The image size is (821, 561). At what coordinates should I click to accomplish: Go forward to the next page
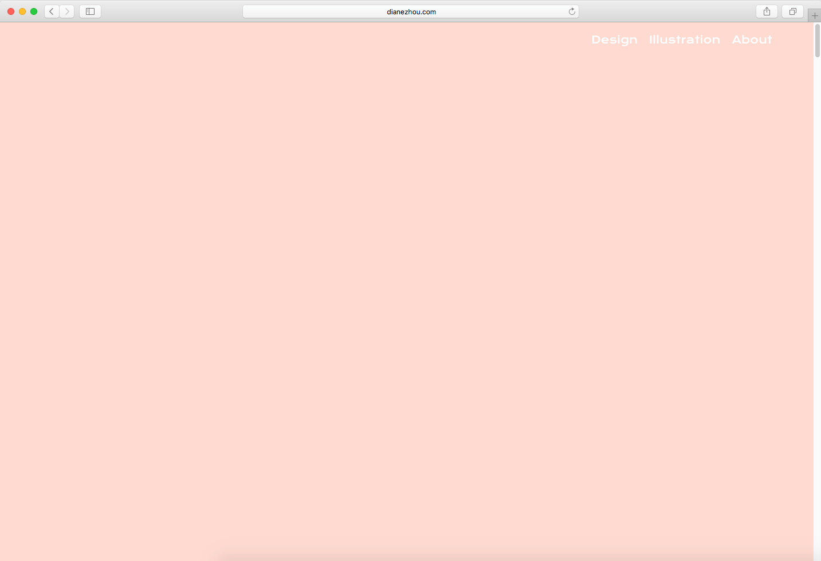tap(67, 11)
